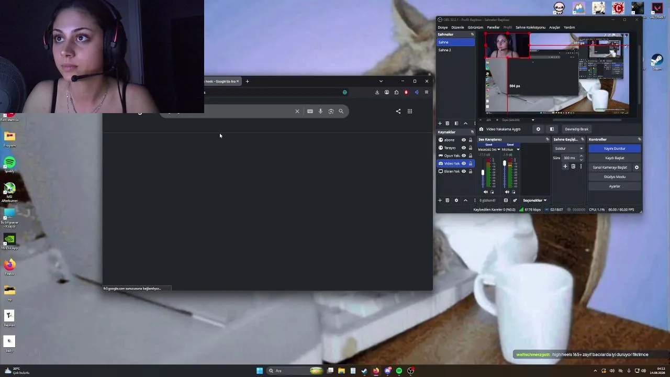
Task: Open Spotify desktop shortcut
Action: 9,165
